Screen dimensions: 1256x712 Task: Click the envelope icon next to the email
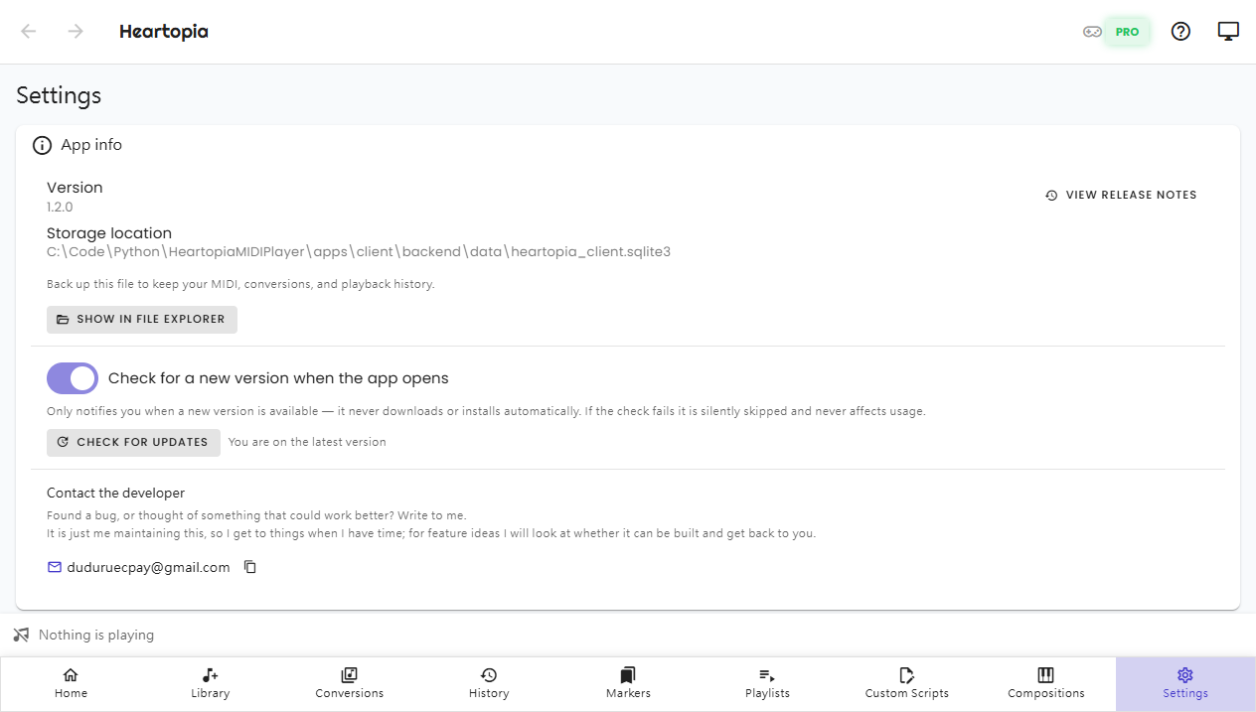coord(55,567)
